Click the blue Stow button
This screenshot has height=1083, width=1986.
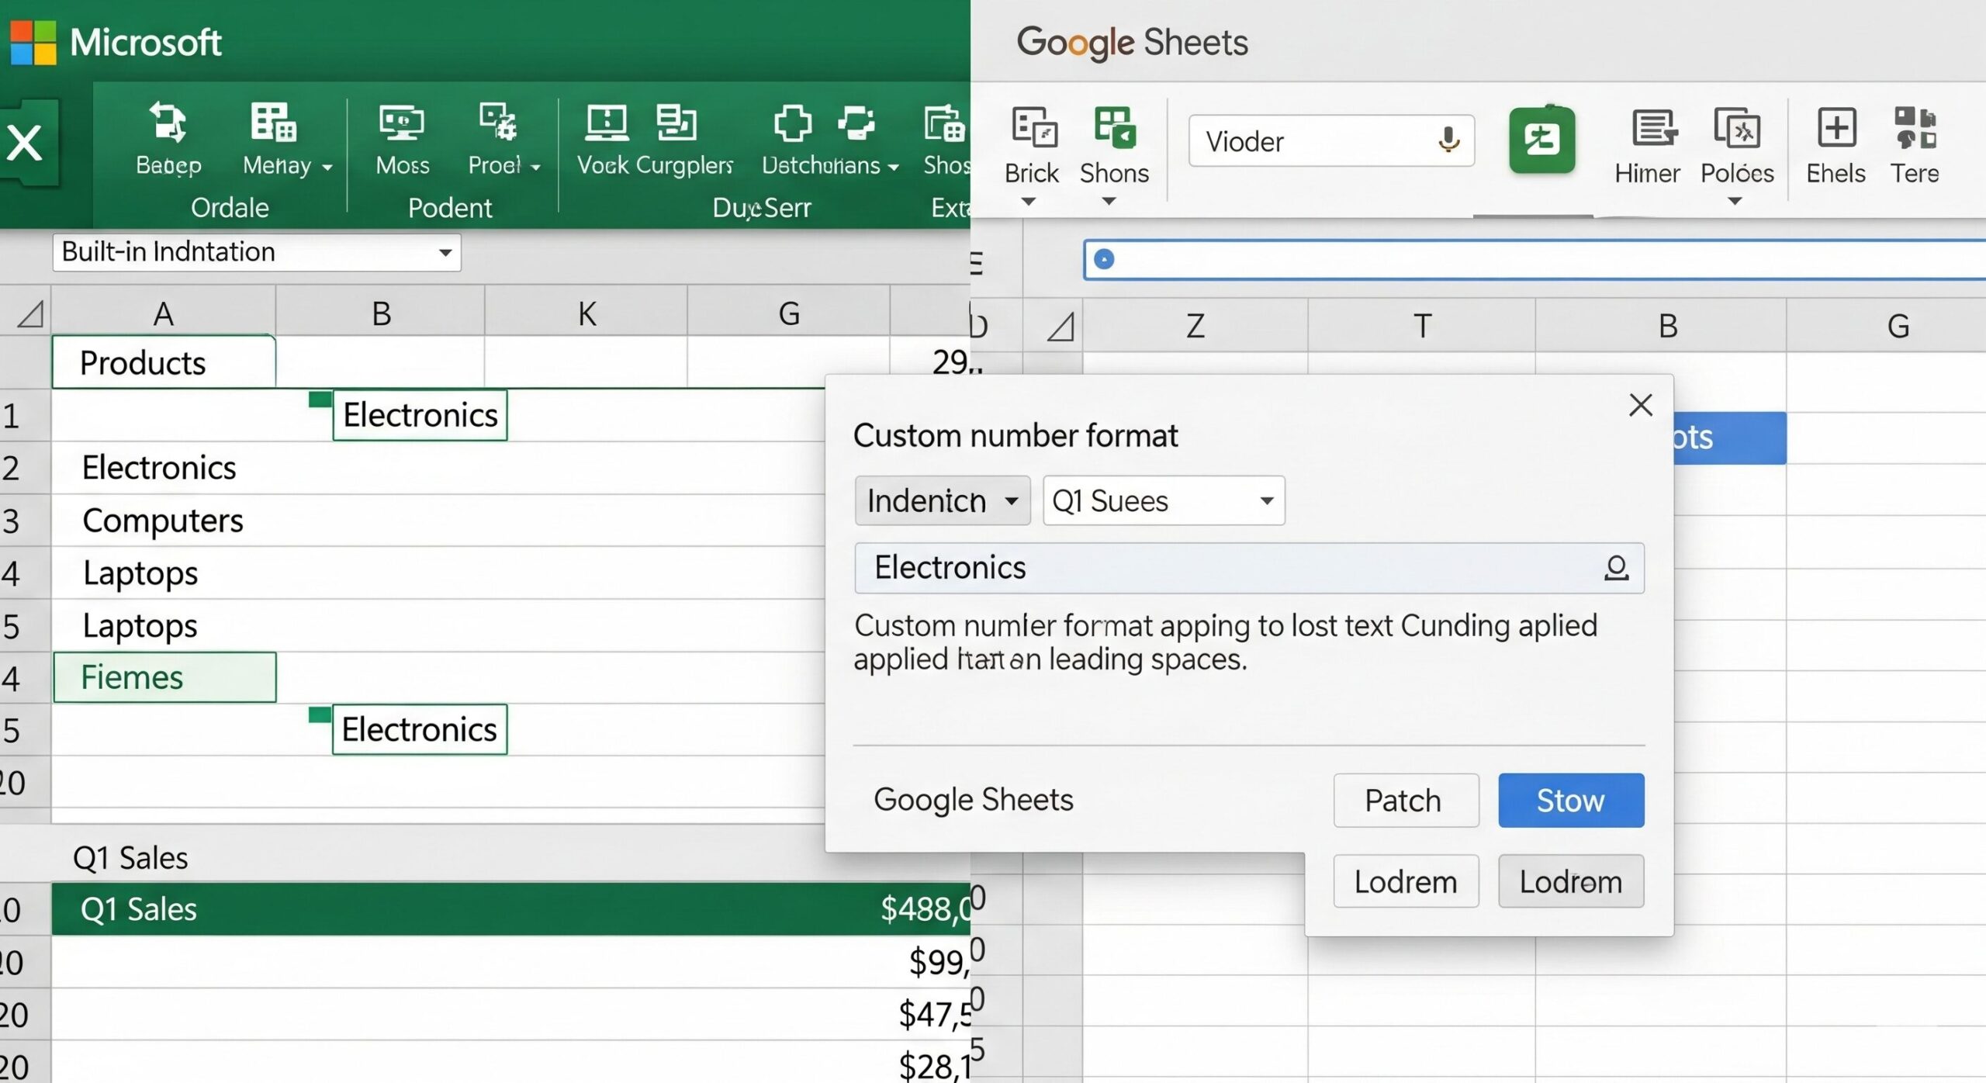(x=1571, y=801)
